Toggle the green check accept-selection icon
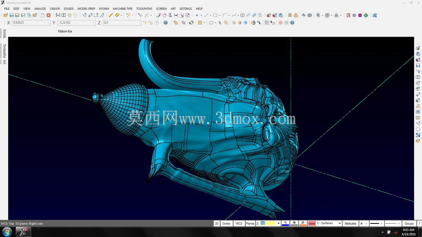This screenshot has width=422, height=237. (286, 23)
